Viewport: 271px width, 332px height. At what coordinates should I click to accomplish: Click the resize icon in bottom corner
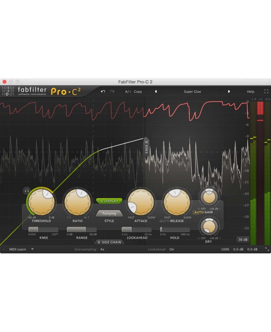click(267, 249)
